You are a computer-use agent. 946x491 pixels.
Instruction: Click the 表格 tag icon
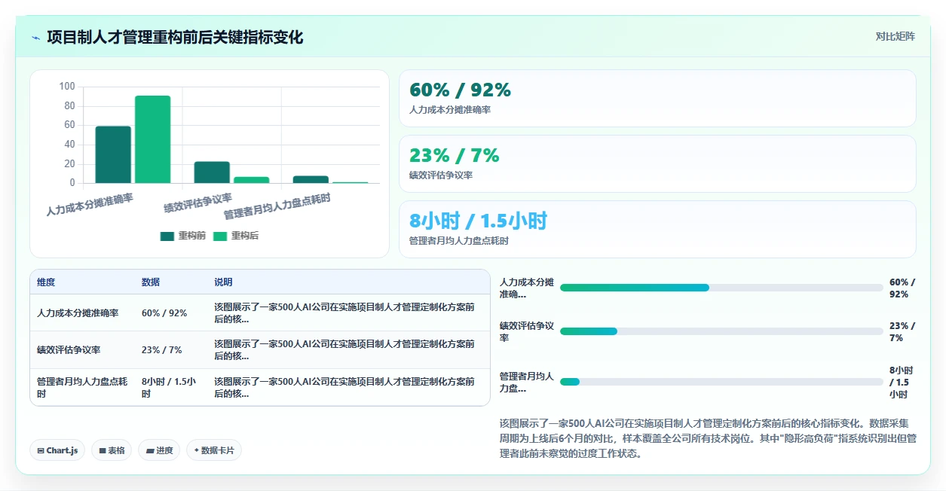[x=103, y=450]
